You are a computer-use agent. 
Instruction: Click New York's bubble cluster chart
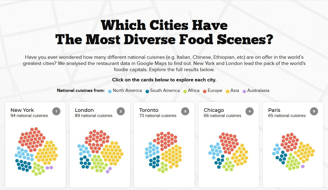point(36,151)
